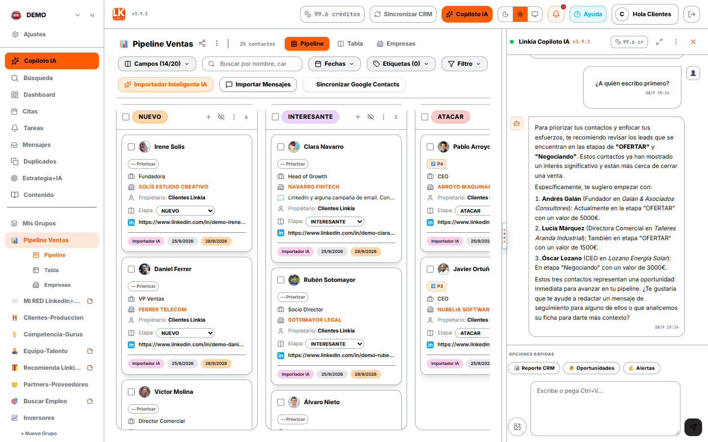The height and width of the screenshot is (442, 708).
Task: Click Sincronizar Google Contacts button
Action: [354, 84]
